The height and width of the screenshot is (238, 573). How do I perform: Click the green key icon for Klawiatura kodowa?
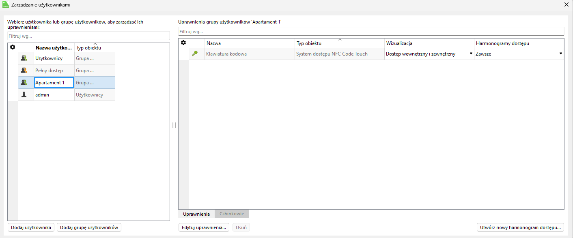(195, 54)
